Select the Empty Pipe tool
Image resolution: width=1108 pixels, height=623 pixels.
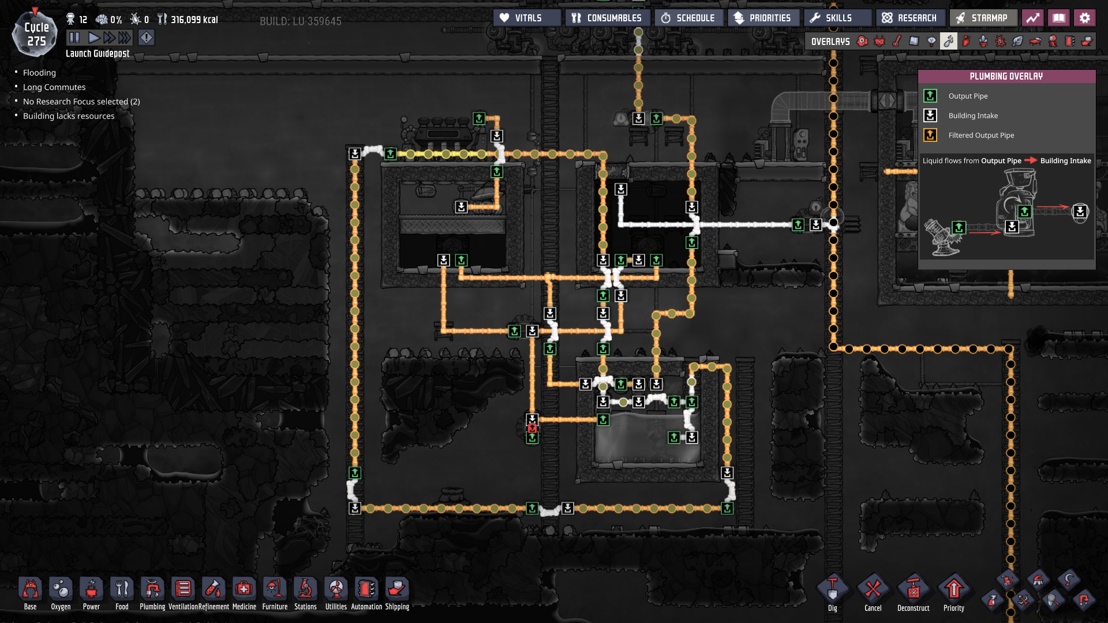pos(1084,601)
